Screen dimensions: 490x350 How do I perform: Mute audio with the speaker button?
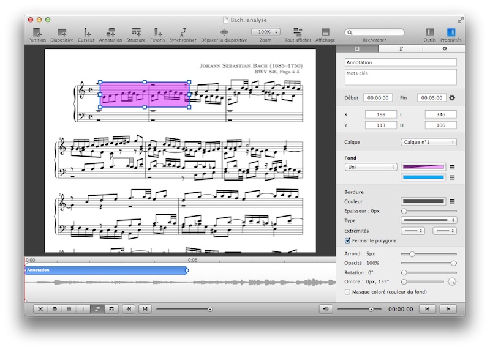[326, 309]
